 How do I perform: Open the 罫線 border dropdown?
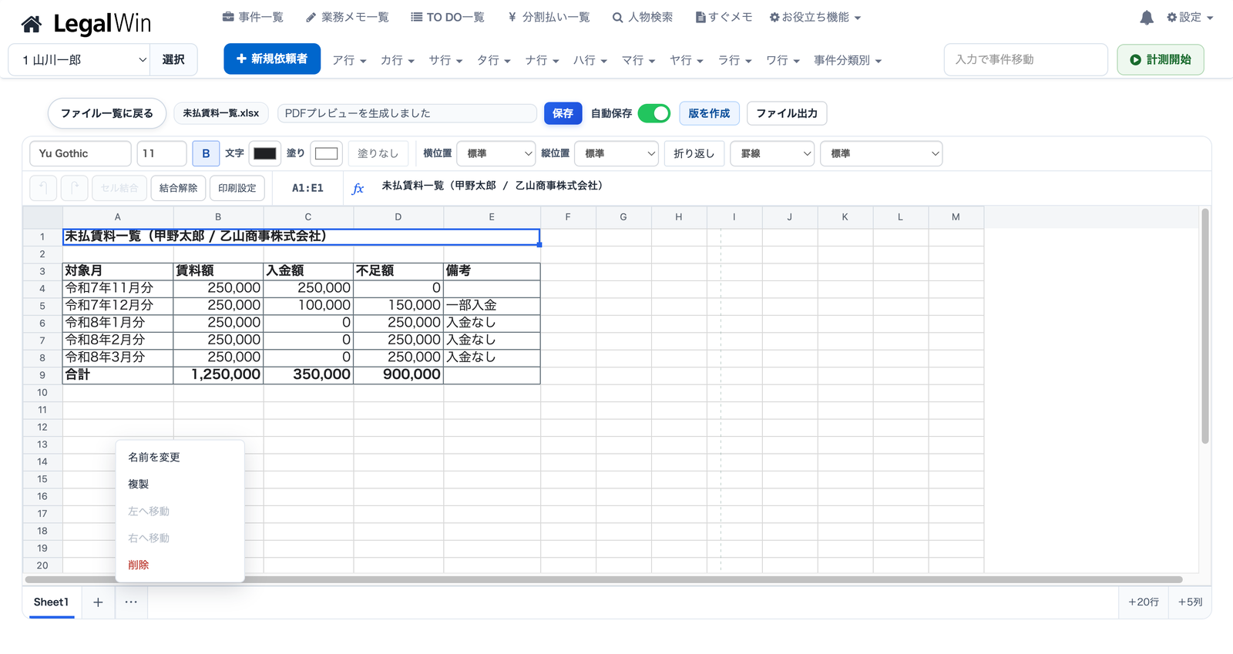point(772,153)
